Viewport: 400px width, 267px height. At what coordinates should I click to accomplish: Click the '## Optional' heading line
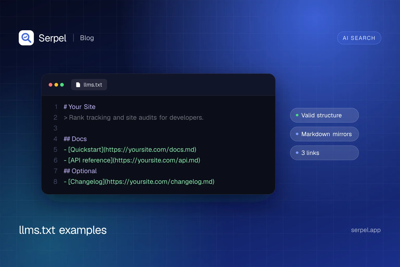click(x=80, y=171)
